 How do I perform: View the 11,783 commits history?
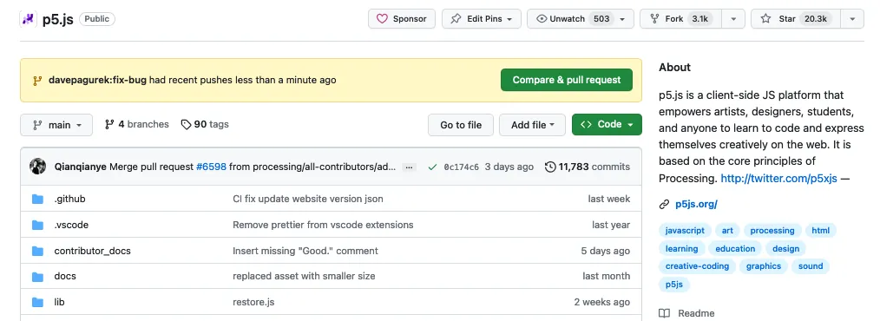[x=588, y=167]
